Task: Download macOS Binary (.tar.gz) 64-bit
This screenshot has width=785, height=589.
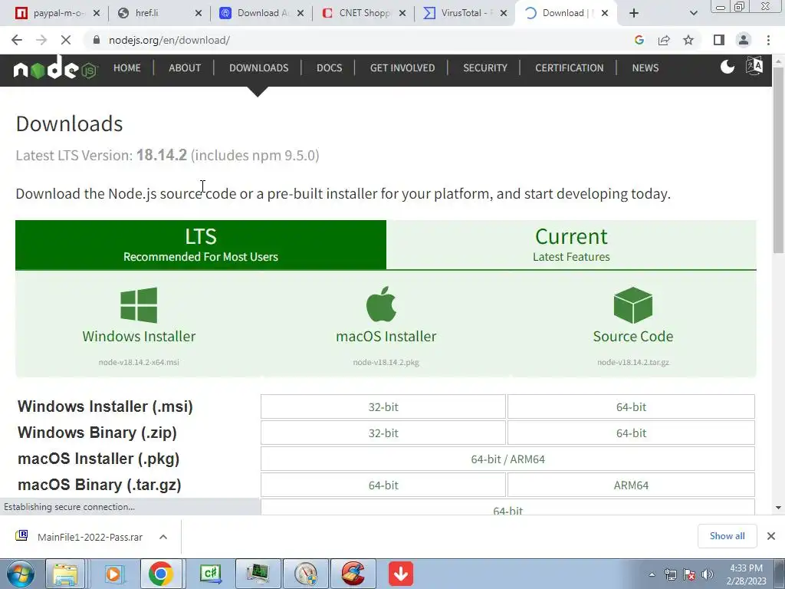Action: pyautogui.click(x=383, y=485)
